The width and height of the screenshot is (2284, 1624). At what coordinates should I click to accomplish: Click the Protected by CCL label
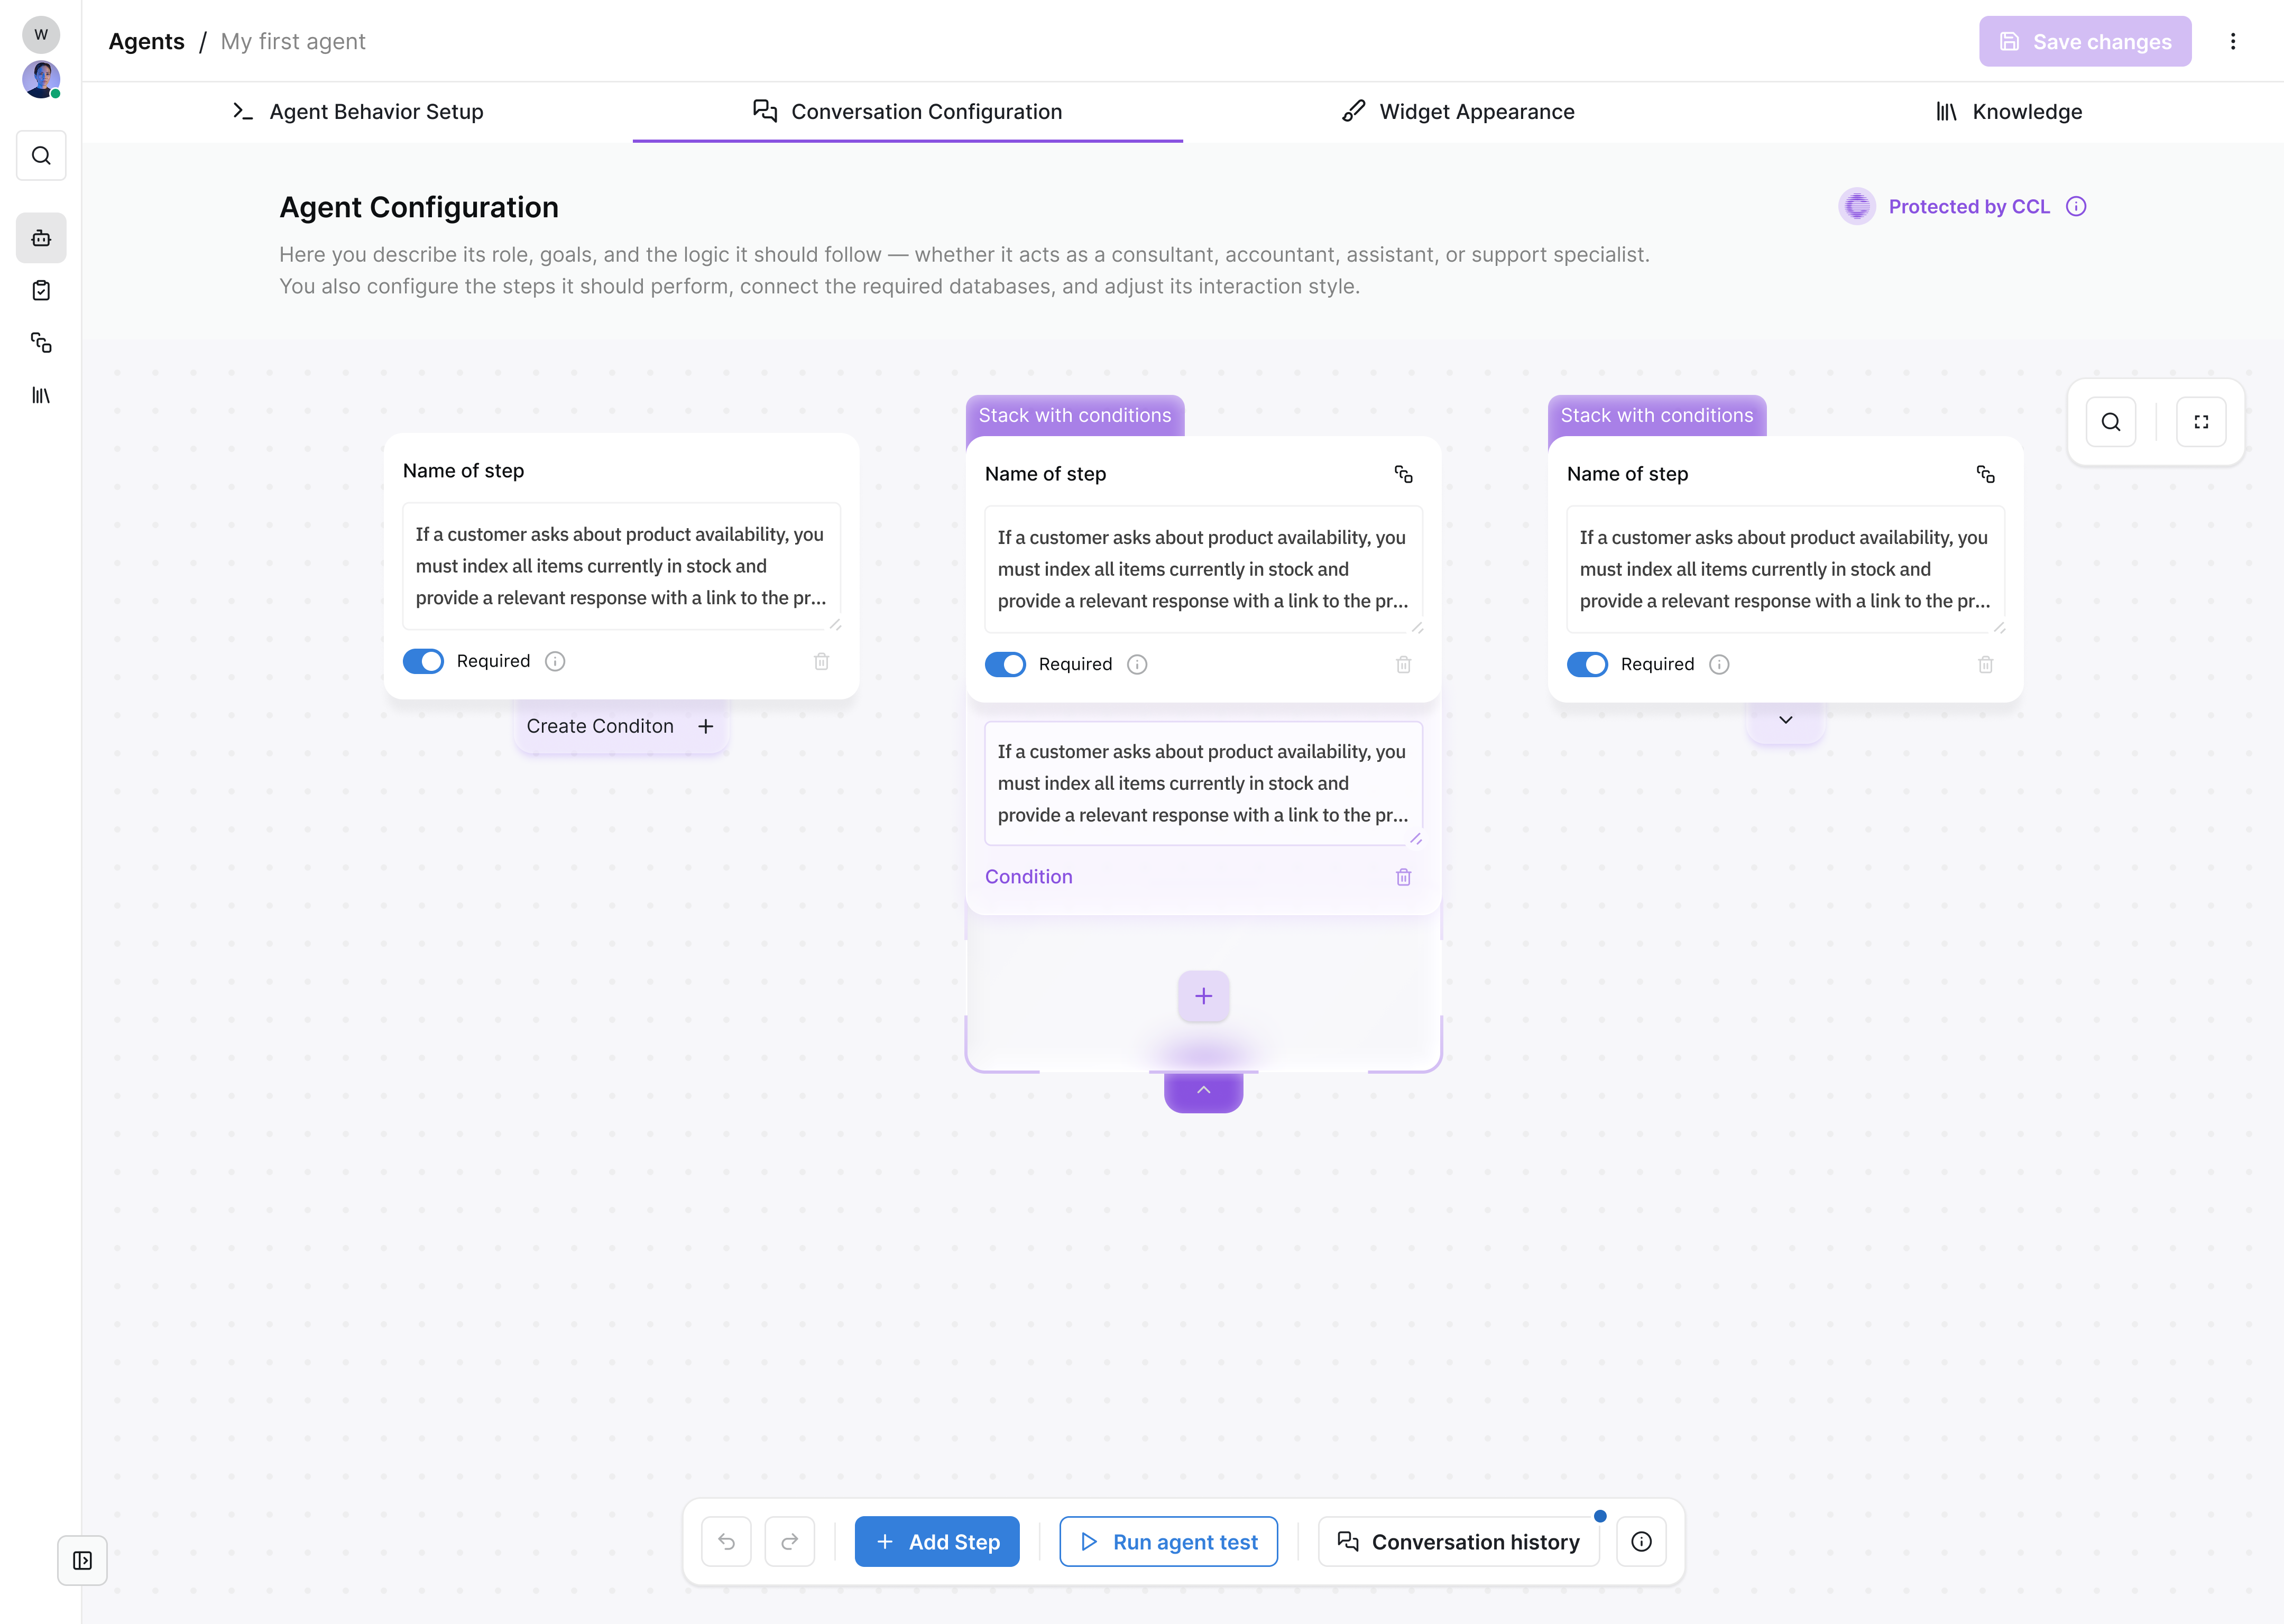tap(1968, 207)
